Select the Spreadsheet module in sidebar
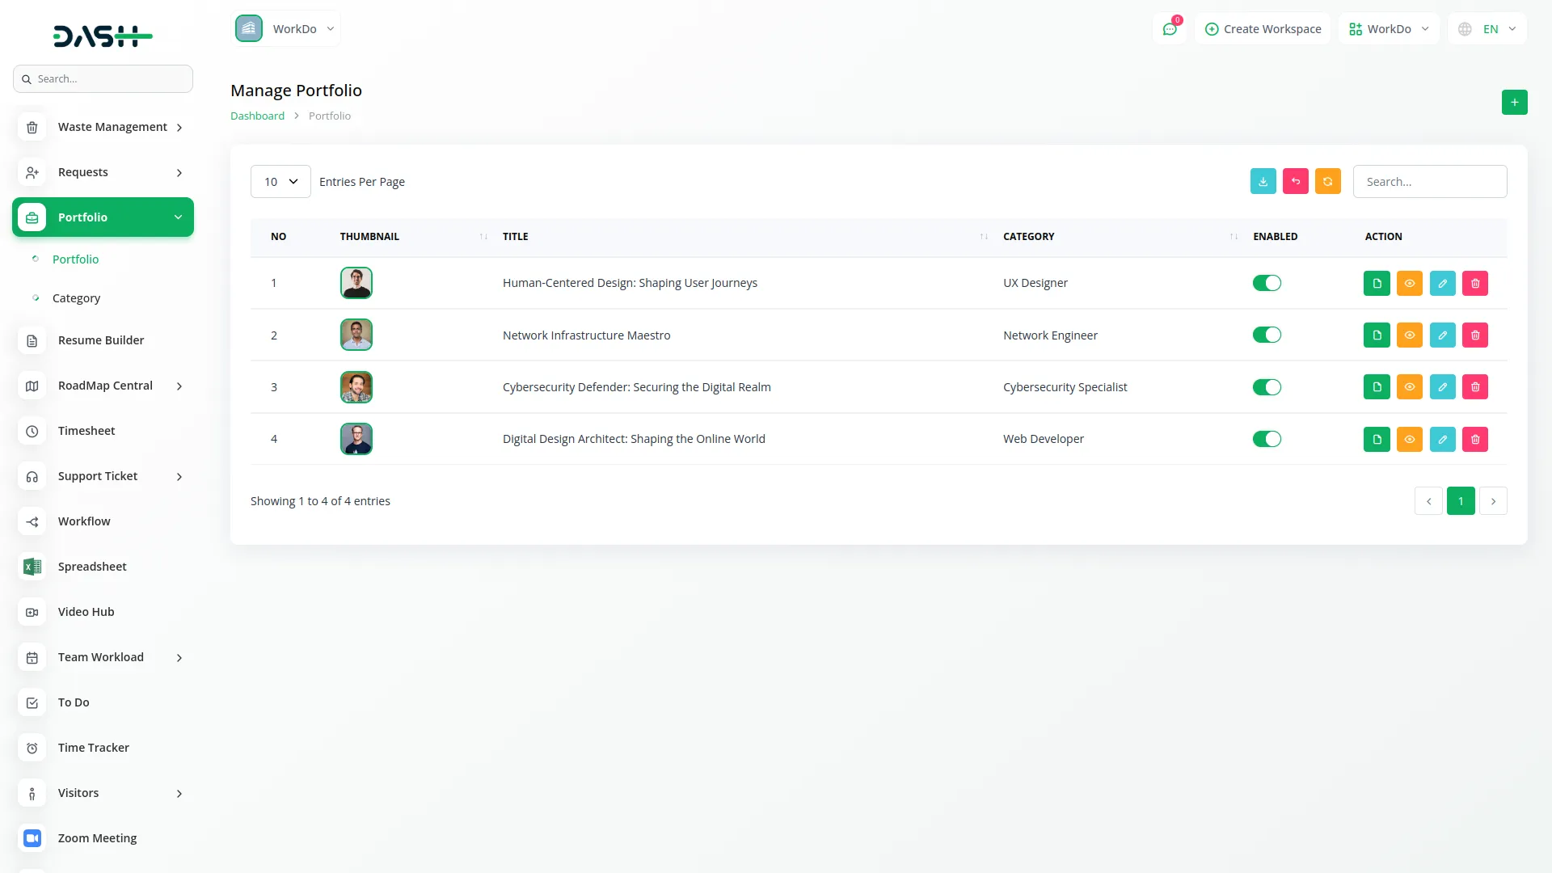1552x873 pixels. click(91, 567)
